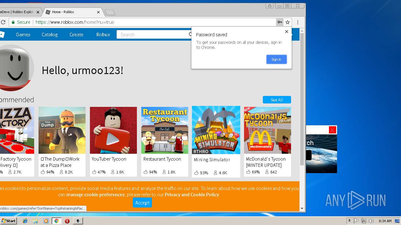Viewport: 401px width, 225px height.
Task: Click See All for recommended games
Action: click(277, 100)
